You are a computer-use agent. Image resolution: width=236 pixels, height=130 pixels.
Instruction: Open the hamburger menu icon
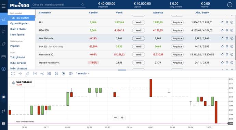point(3,6)
